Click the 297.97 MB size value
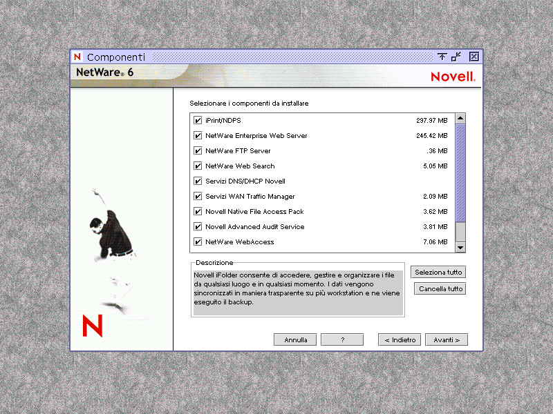 point(431,120)
